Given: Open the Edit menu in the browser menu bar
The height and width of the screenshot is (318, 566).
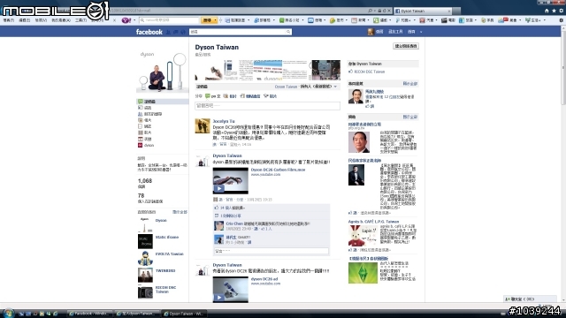Looking at the screenshot, I should 24,20.
